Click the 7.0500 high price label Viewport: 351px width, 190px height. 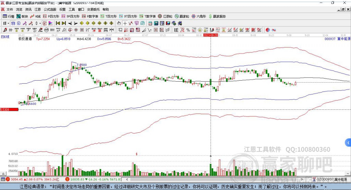click(x=82, y=65)
